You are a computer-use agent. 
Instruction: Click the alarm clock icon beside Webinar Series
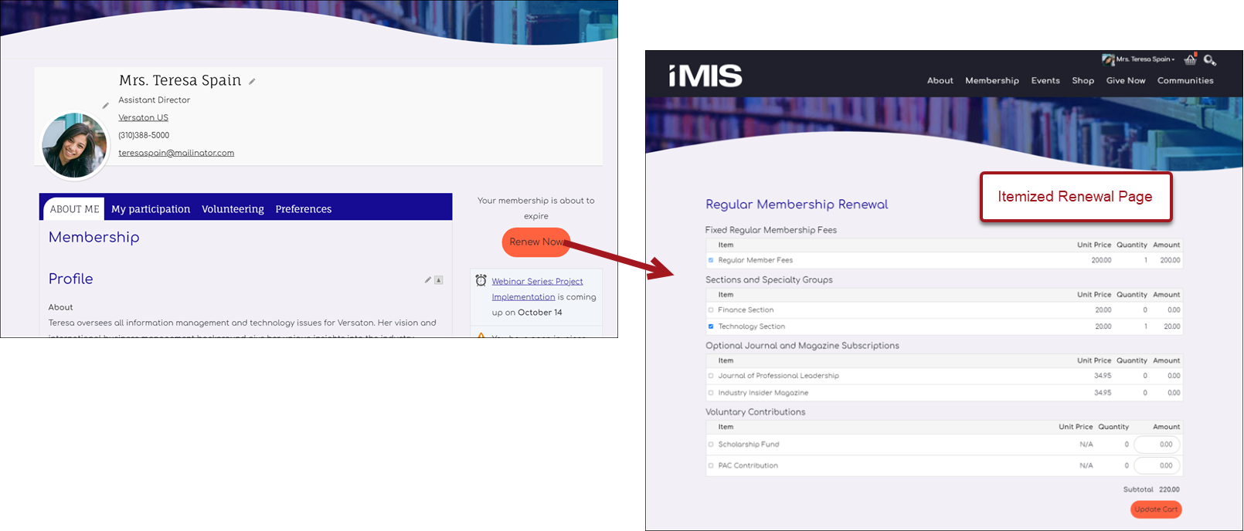point(481,280)
